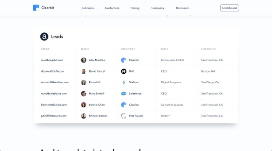Viewport: 272px width, 151px height.
Task: Select Elena Hill's avatar photo
Action: (84, 83)
